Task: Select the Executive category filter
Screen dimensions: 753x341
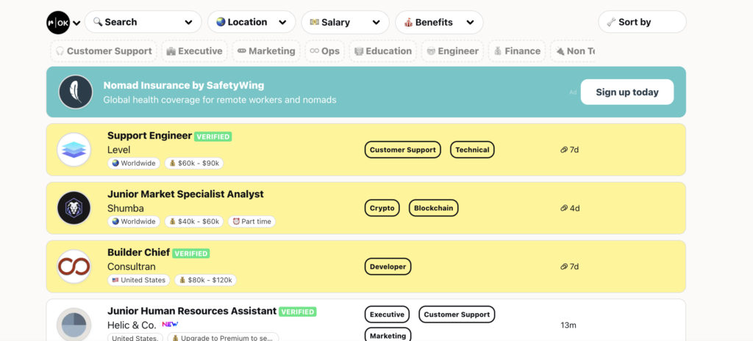Action: [194, 51]
